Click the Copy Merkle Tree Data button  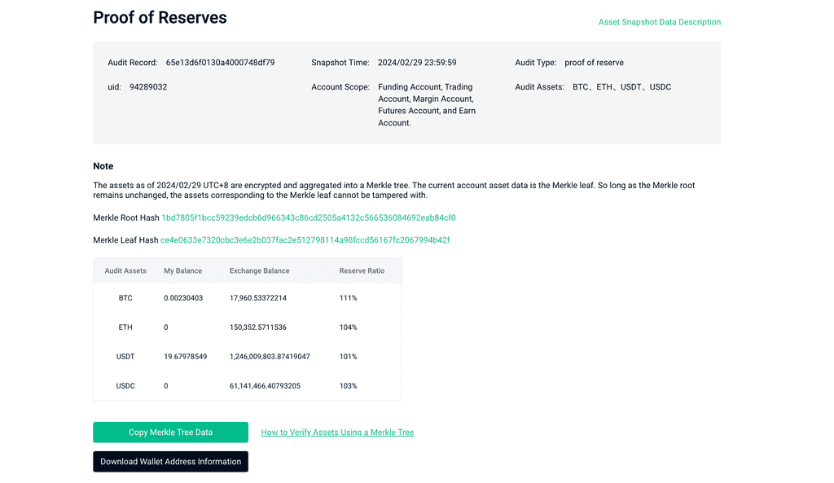point(170,432)
